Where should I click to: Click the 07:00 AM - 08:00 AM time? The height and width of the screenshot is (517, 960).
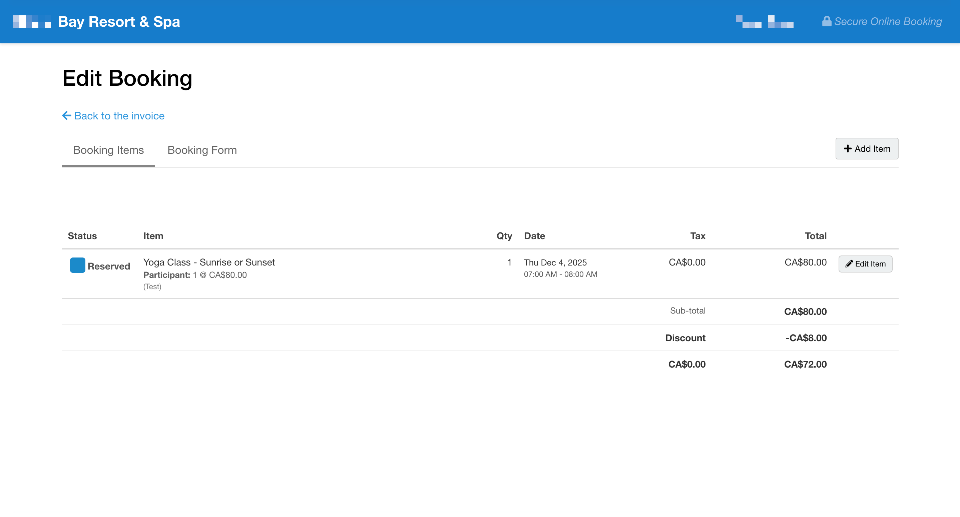pyautogui.click(x=560, y=274)
